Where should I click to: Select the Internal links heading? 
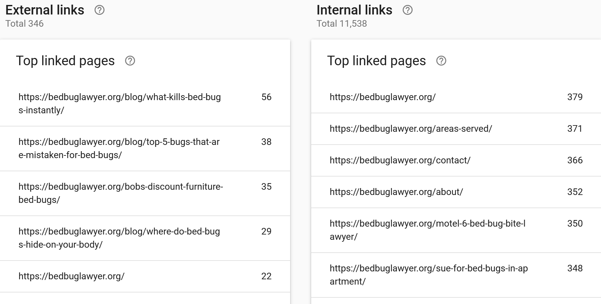pos(354,10)
